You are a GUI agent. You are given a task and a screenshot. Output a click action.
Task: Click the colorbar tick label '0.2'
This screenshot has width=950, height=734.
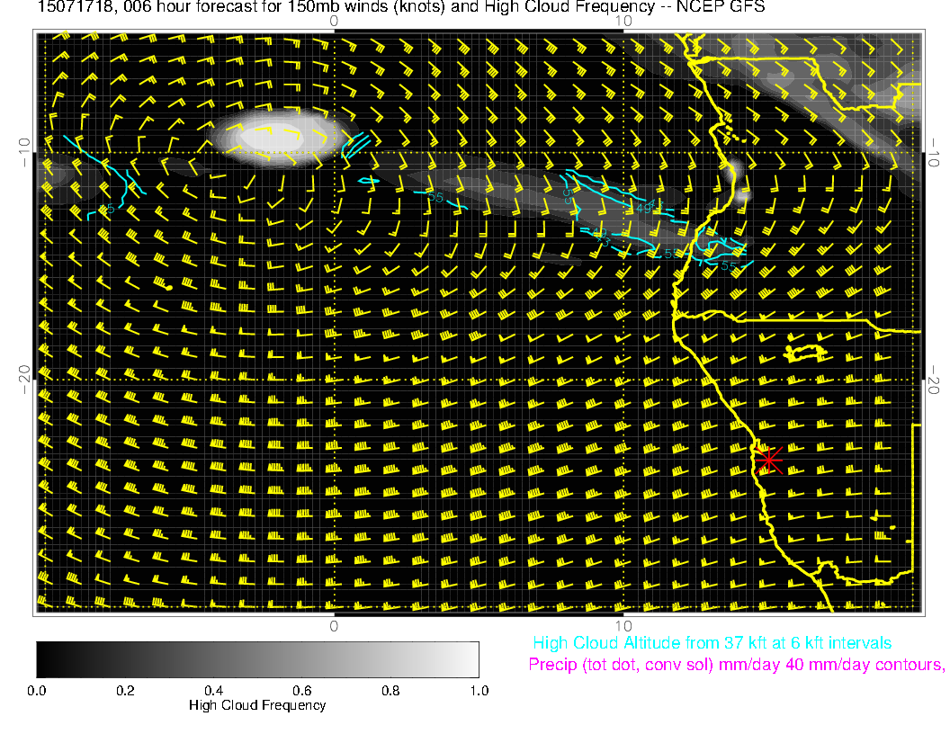pyautogui.click(x=125, y=691)
